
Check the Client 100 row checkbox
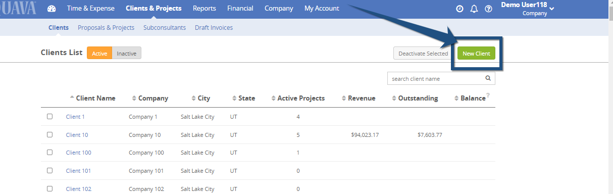click(x=49, y=152)
